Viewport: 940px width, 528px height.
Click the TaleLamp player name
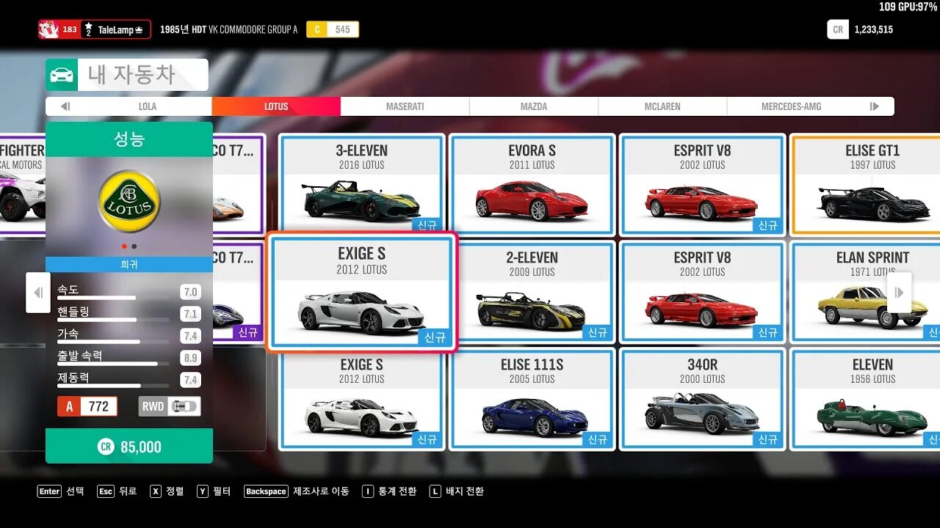(116, 30)
